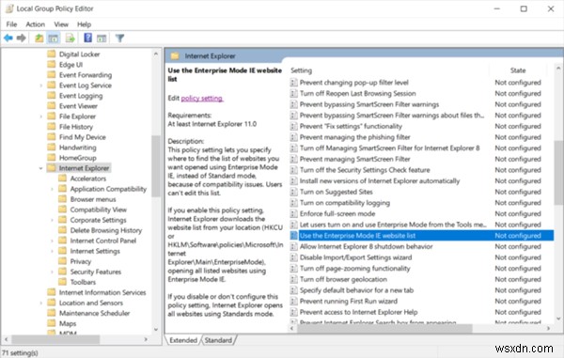
Task: Click the Digital Locker folder icon
Action: click(x=52, y=54)
